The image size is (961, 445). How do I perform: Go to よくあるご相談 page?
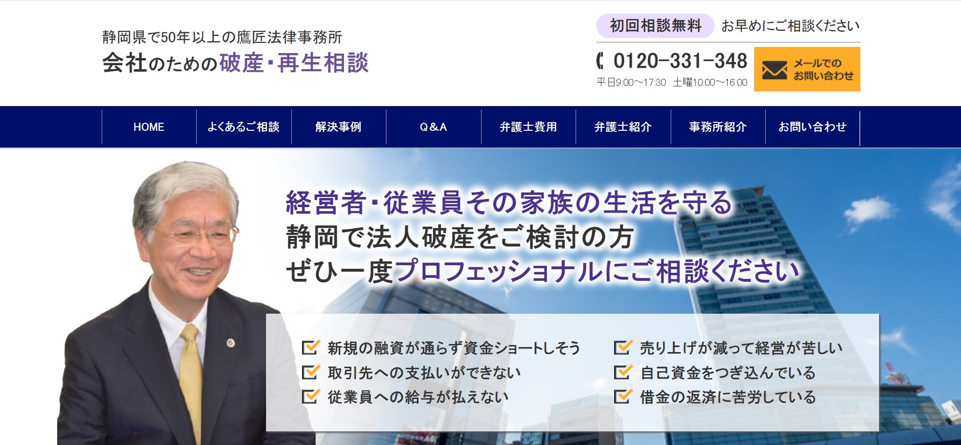244,127
